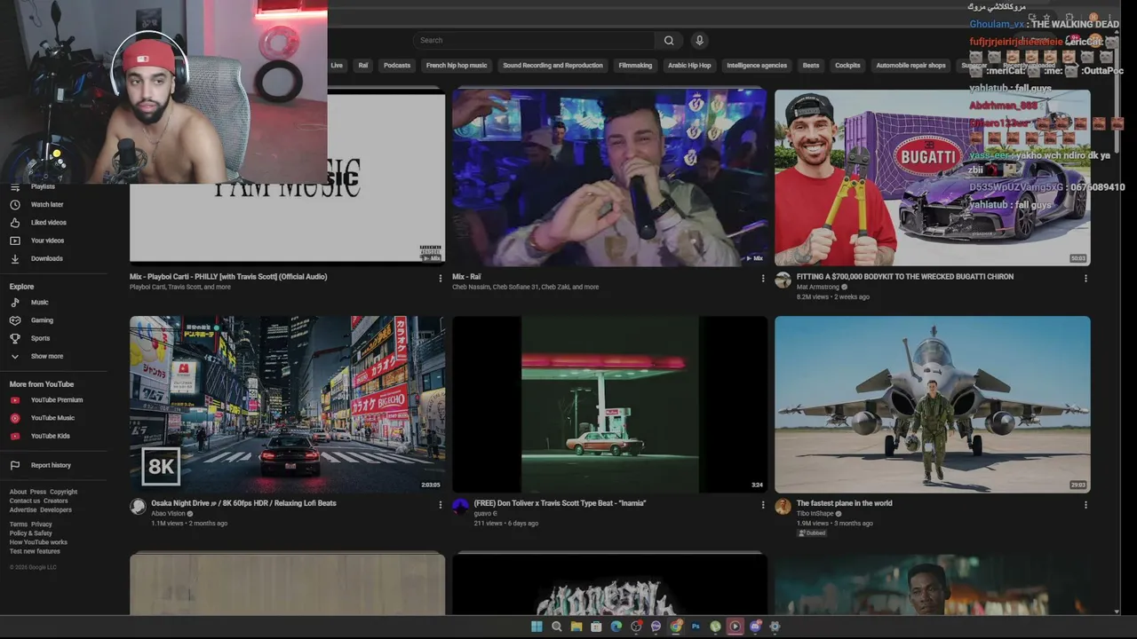Click the Sports trophy icon

tap(15, 338)
